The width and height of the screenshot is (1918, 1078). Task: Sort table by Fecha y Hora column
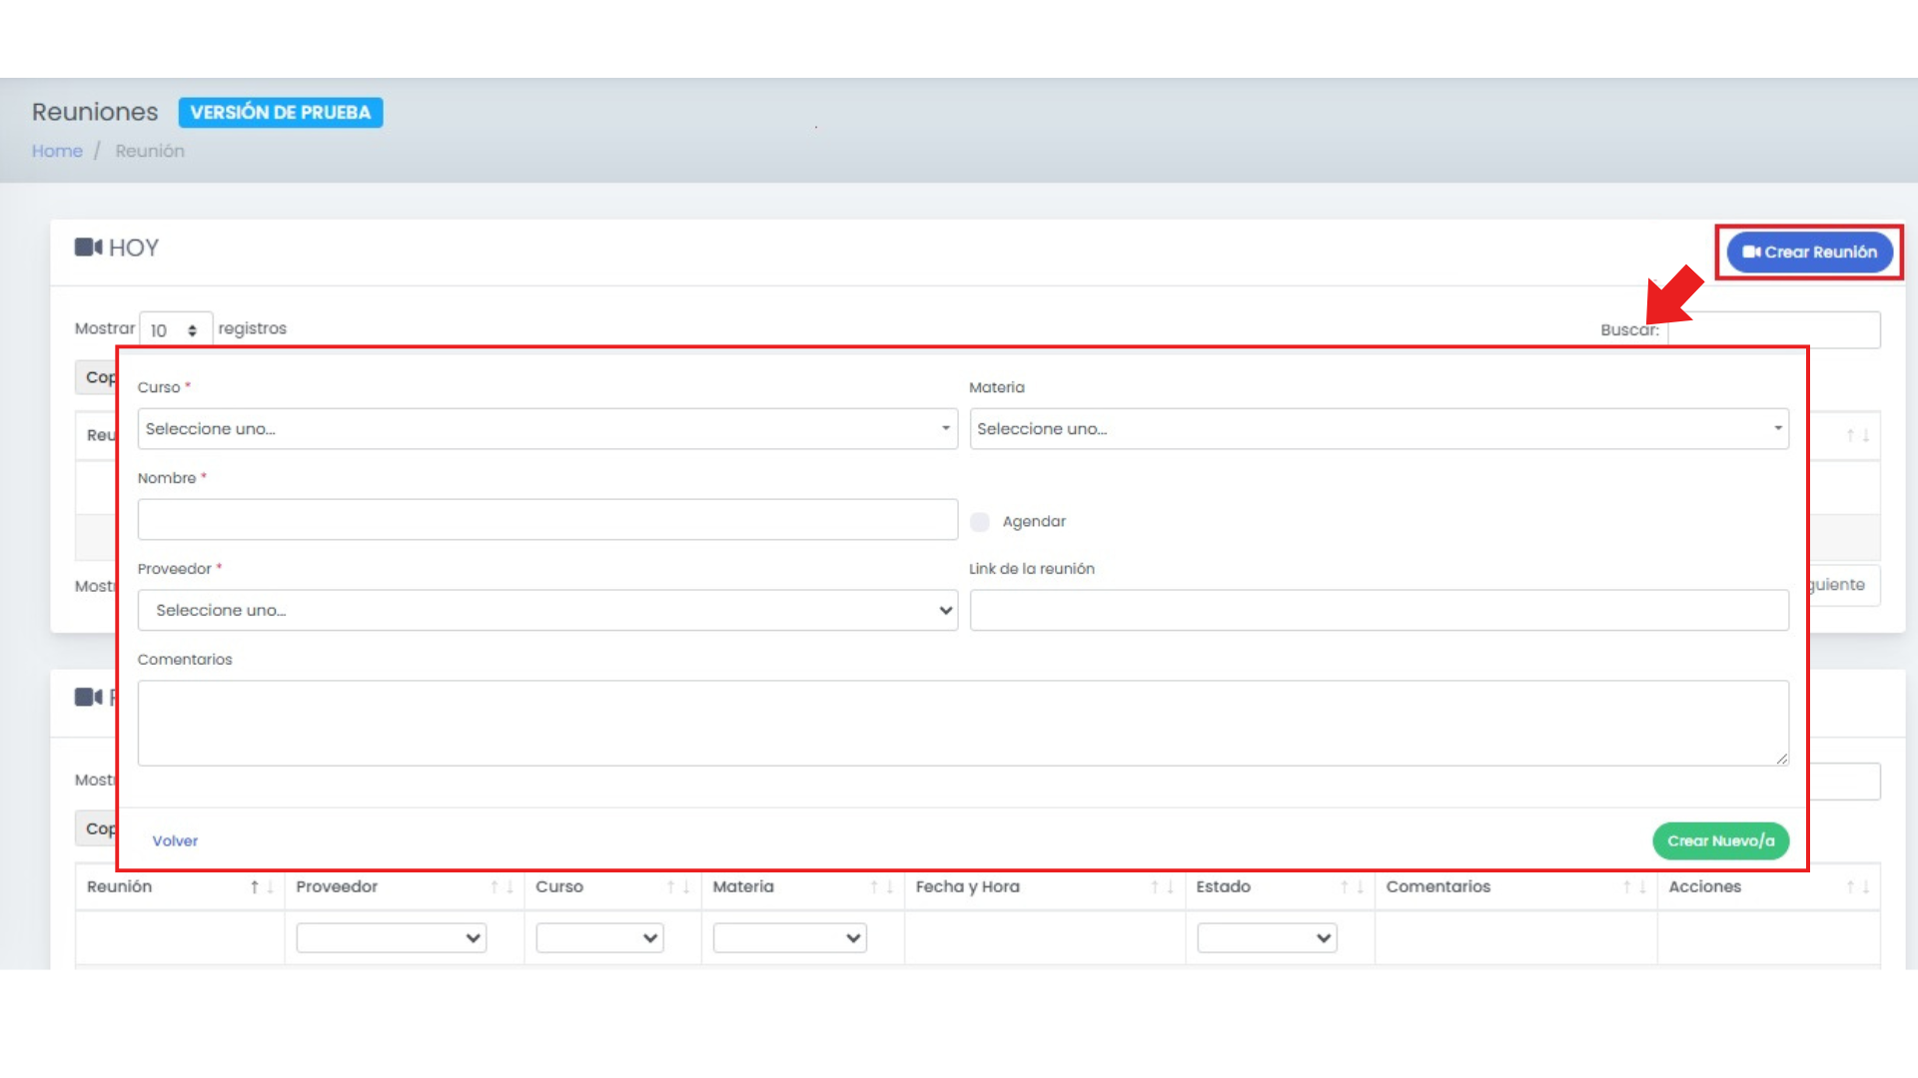pyautogui.click(x=1045, y=886)
